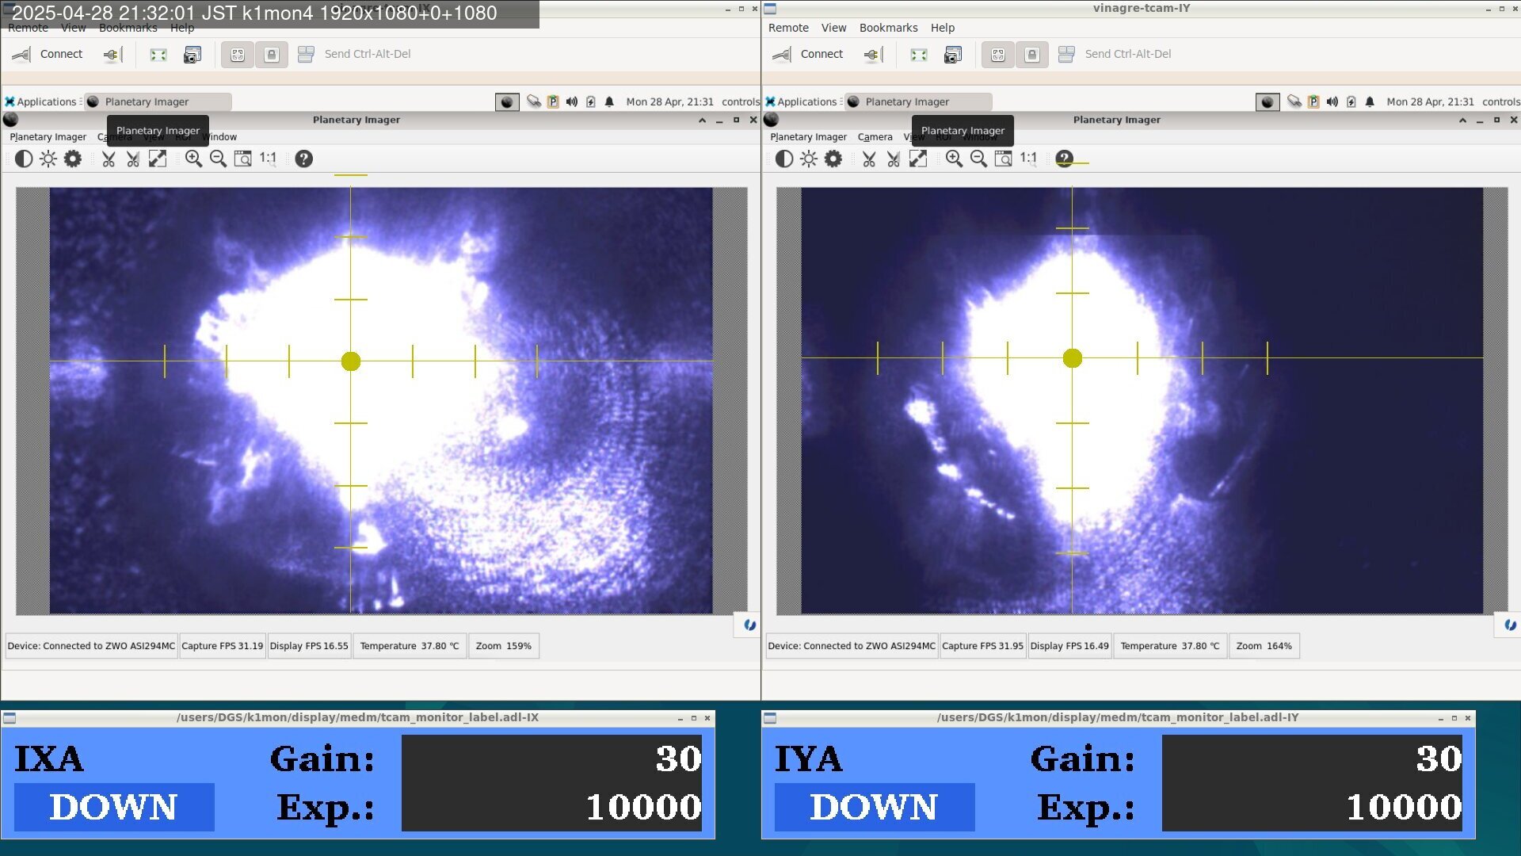The image size is (1521, 856).
Task: Zoom in on the IY camera view
Action: (x=954, y=159)
